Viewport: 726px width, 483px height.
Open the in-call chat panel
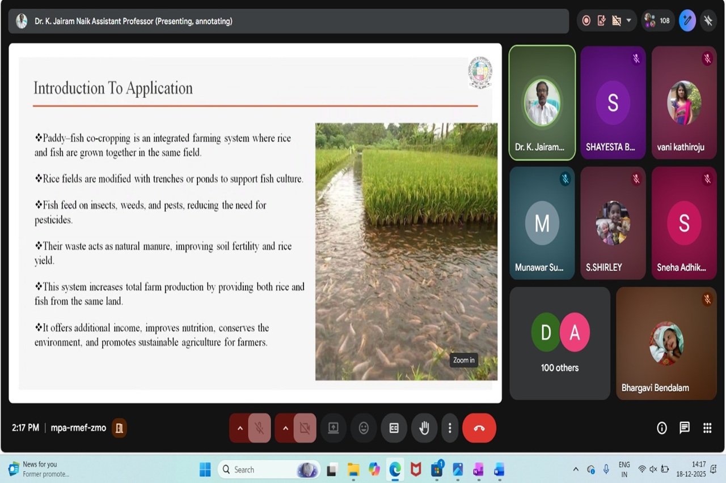click(685, 428)
